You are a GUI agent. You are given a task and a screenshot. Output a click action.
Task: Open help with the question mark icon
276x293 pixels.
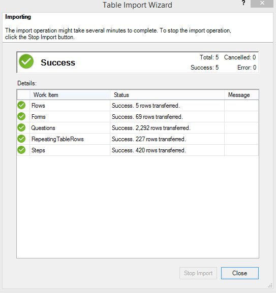[x=243, y=3]
